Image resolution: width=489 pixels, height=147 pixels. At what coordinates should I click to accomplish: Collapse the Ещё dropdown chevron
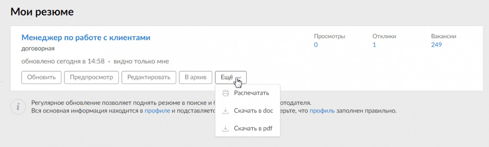240,77
